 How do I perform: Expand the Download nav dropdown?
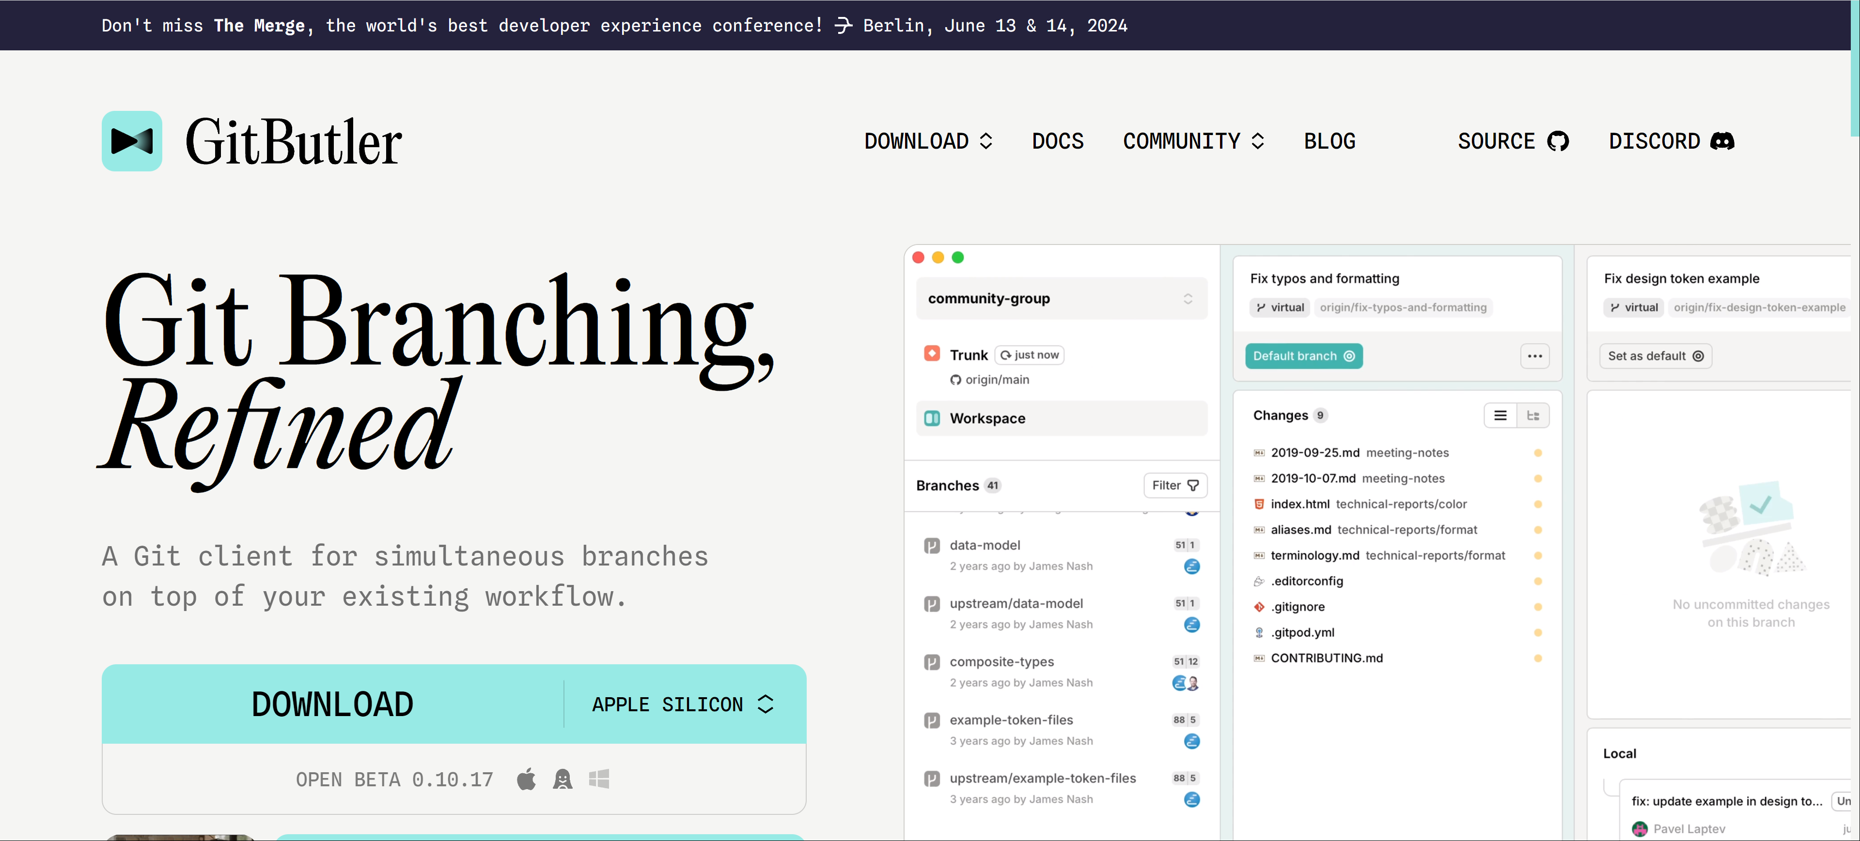(928, 140)
